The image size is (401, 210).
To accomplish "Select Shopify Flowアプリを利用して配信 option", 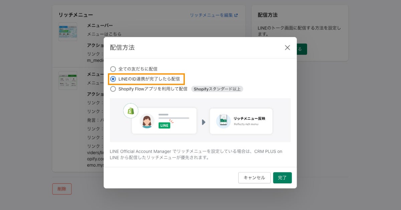I will 113,89.
